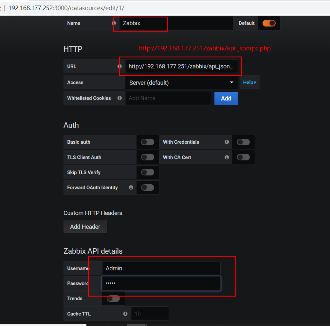This screenshot has width=330, height=326.
Task: Click the Name field info icon
Action: click(114, 23)
